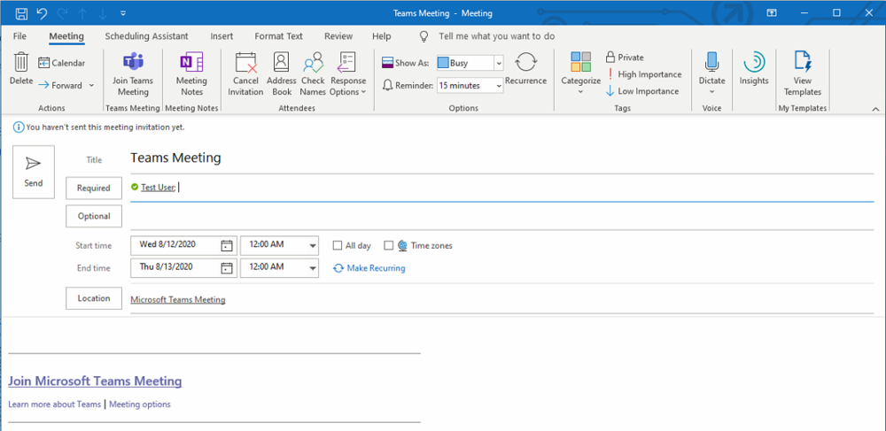
Task: Collapse the ribbon with chevron
Action: click(x=876, y=109)
